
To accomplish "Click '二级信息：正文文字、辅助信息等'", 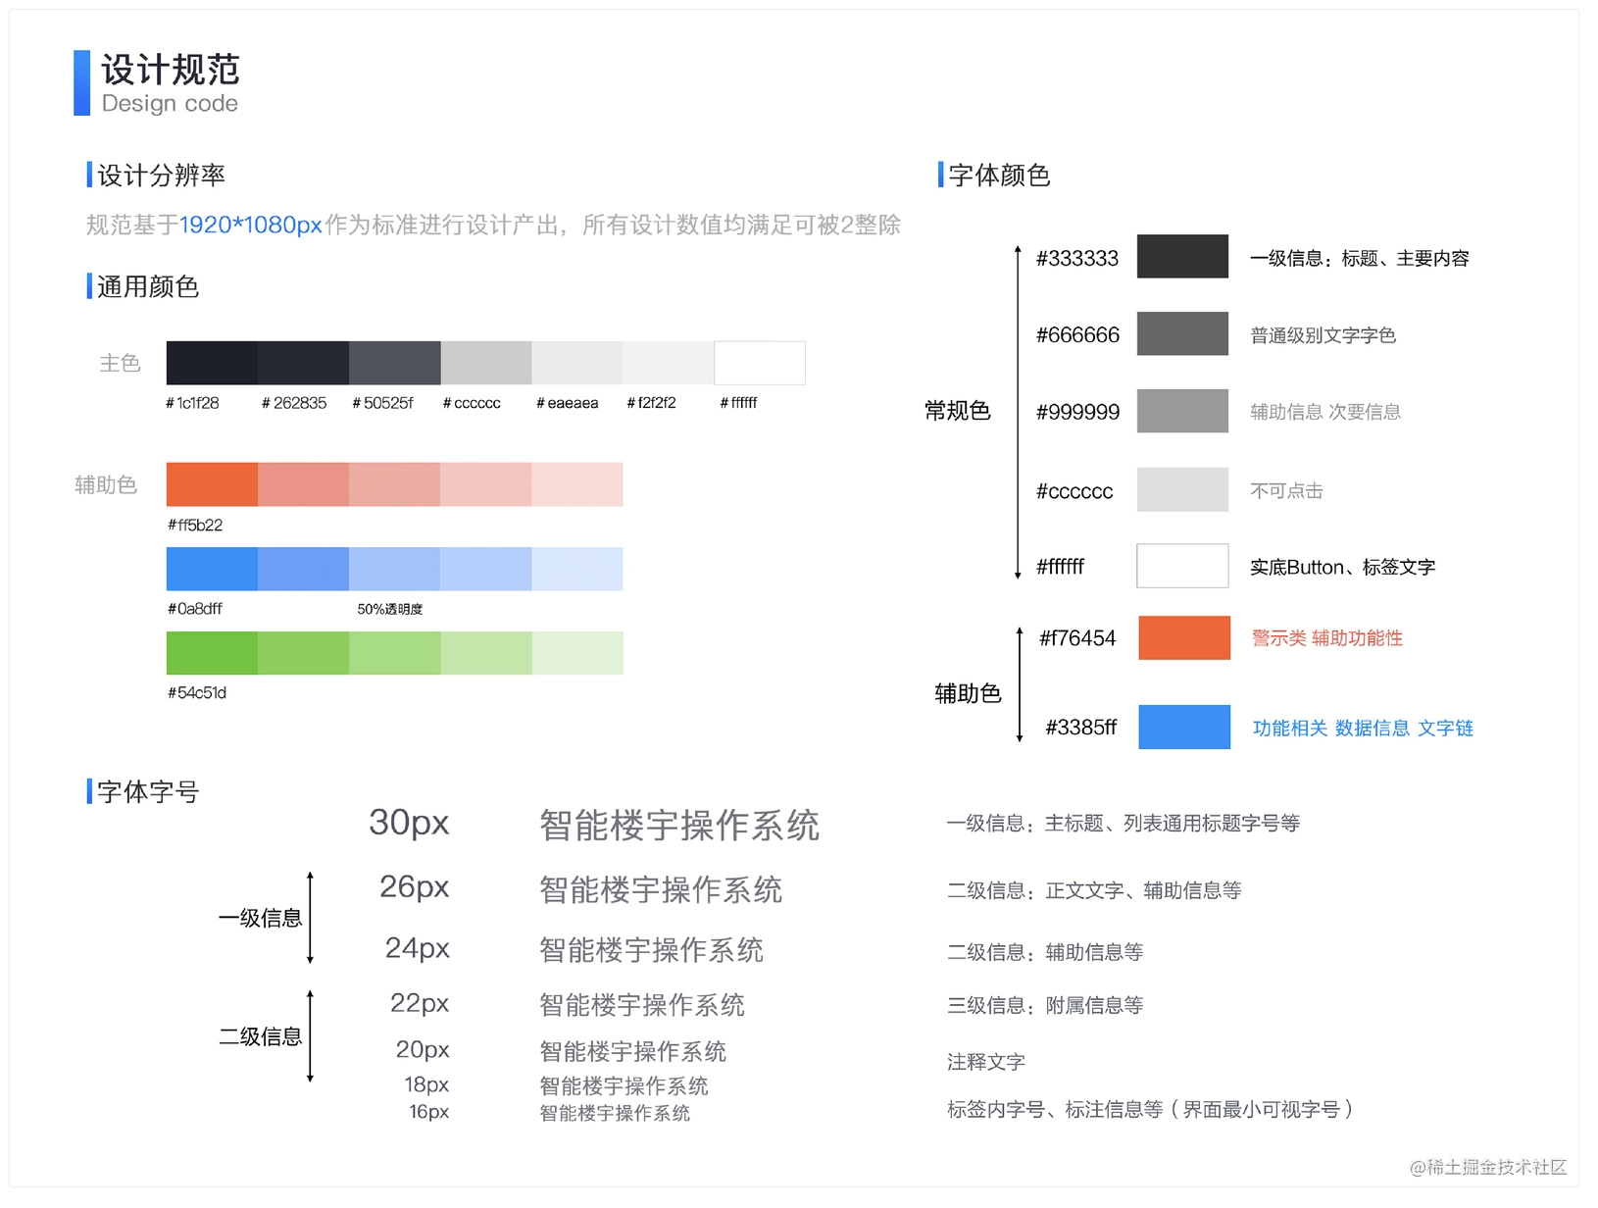I will pos(1094,890).
